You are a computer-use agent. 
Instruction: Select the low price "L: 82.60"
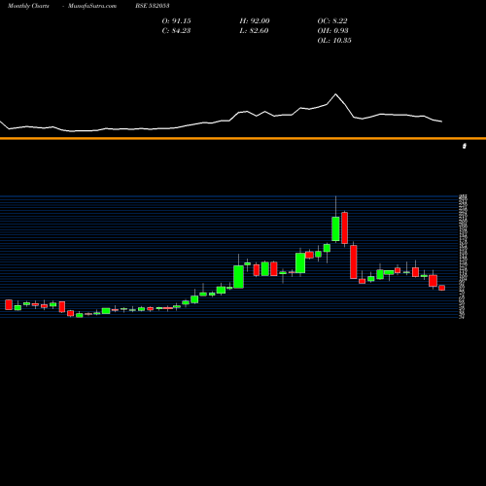254,31
